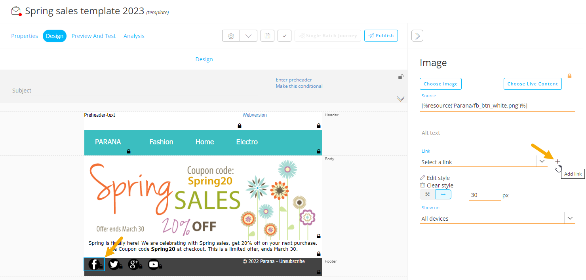Click the Choose Live Content button
This screenshot has height=280, width=586.
[x=533, y=84]
